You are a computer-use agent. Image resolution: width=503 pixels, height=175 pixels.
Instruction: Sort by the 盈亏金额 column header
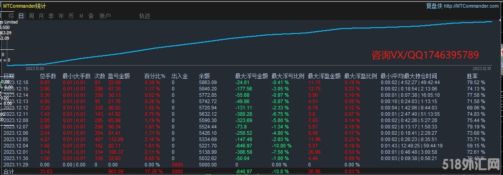click(119, 76)
